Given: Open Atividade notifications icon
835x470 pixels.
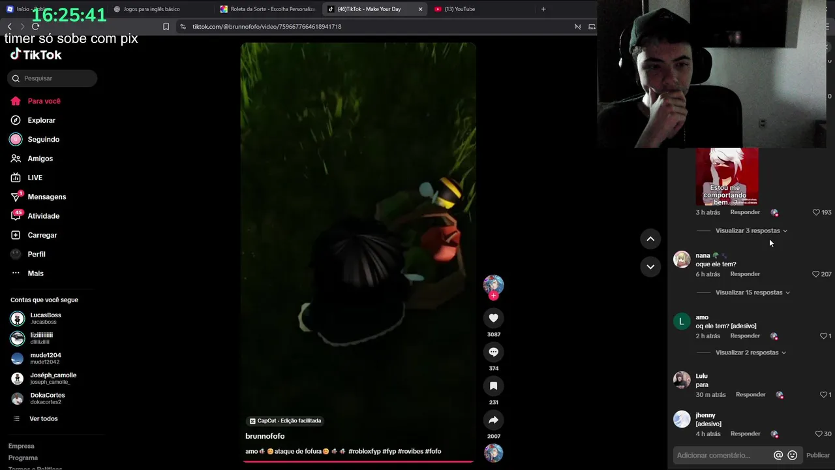Looking at the screenshot, I should click(x=16, y=216).
